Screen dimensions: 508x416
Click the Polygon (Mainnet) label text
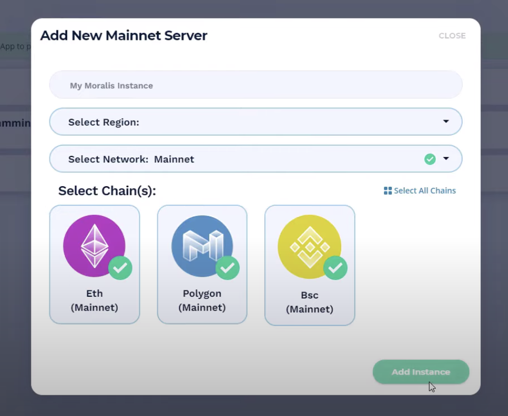pyautogui.click(x=202, y=301)
